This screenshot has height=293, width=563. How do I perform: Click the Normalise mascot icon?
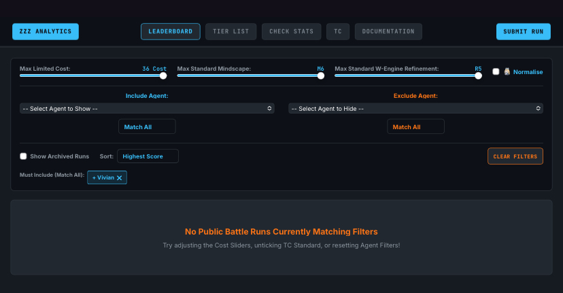[507, 71]
